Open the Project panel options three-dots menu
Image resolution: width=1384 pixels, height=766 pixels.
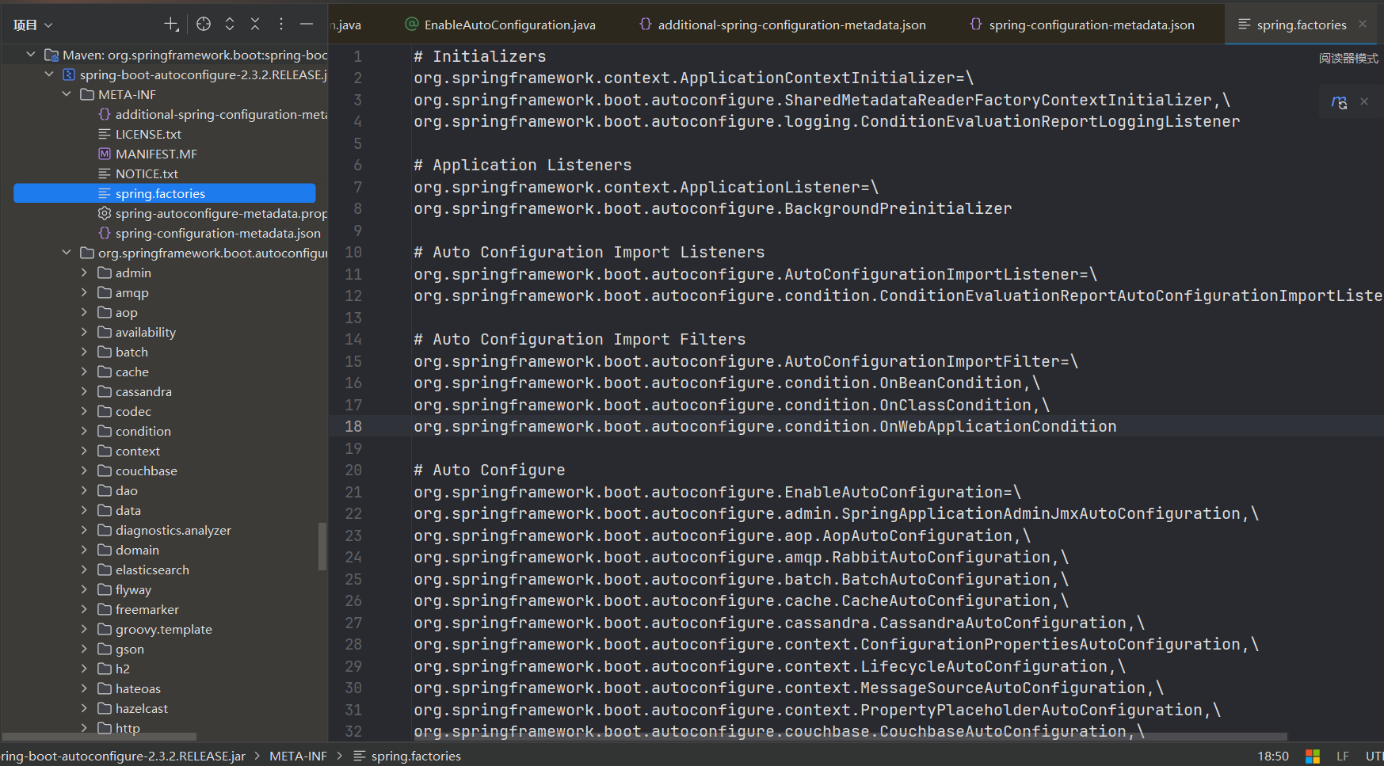tap(280, 25)
